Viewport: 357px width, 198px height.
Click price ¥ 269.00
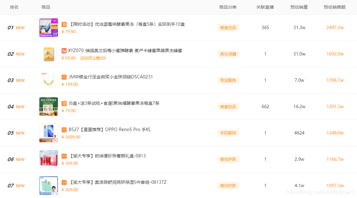(x=70, y=190)
